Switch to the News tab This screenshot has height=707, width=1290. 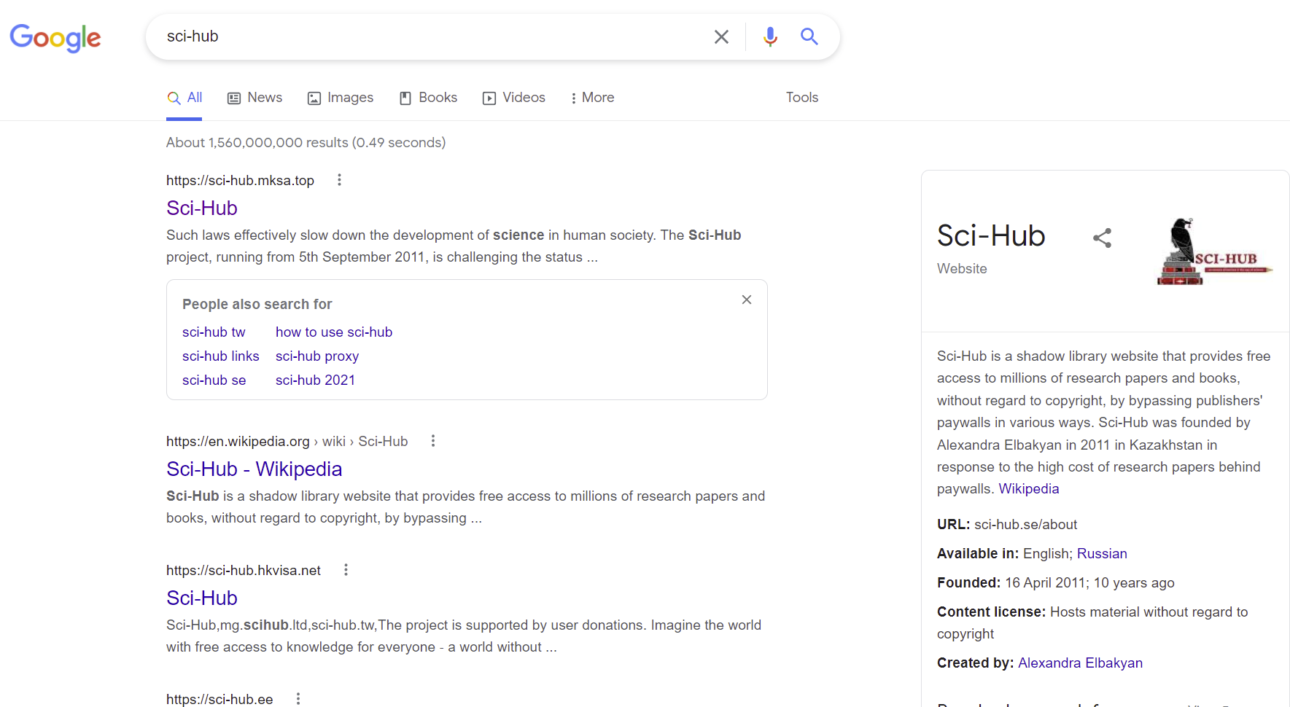254,98
